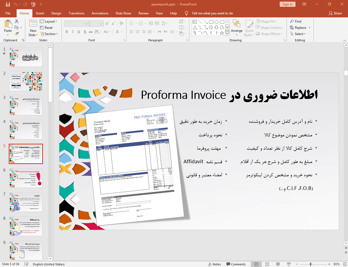Open the Arrange tool

(x=236, y=27)
